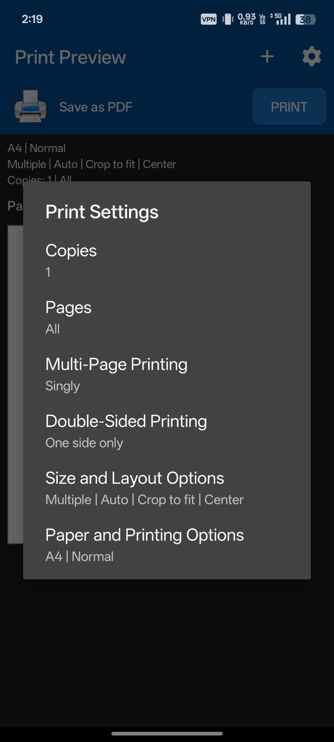
Task: Open the Pages setting
Action: tap(68, 318)
